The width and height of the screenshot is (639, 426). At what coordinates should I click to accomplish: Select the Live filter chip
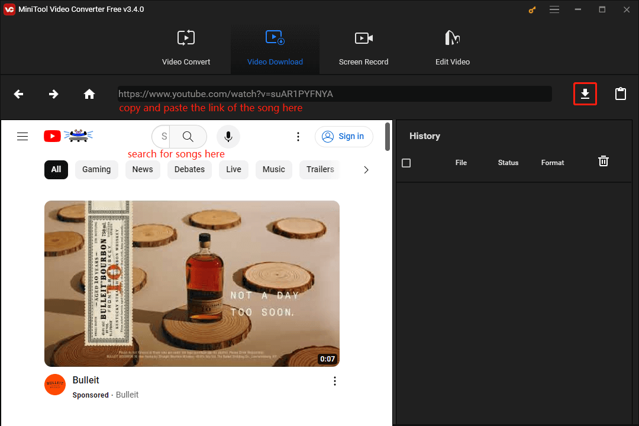tap(234, 170)
